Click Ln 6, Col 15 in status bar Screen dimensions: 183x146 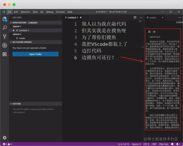coord(124,144)
